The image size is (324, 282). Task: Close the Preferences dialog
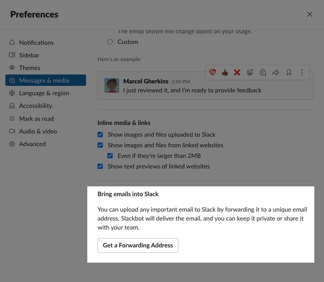(310, 14)
